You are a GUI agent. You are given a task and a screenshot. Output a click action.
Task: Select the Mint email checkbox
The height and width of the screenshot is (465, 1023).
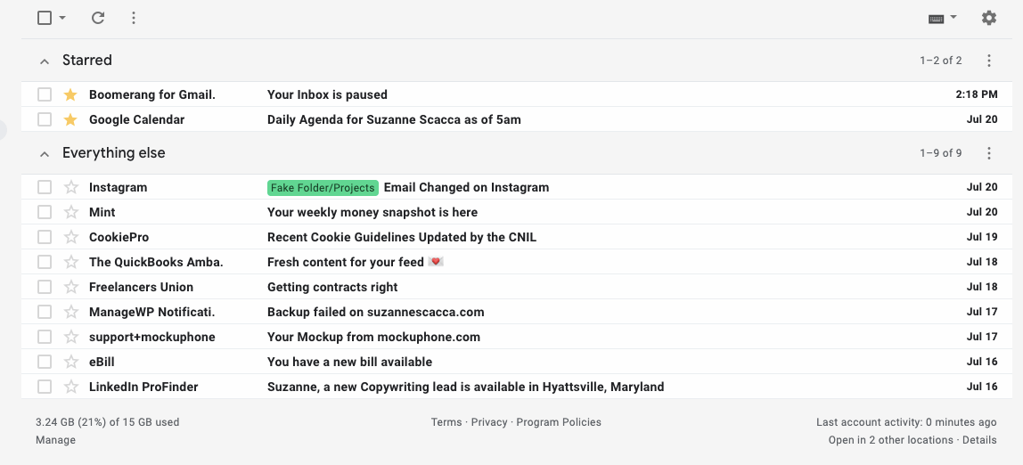click(45, 212)
